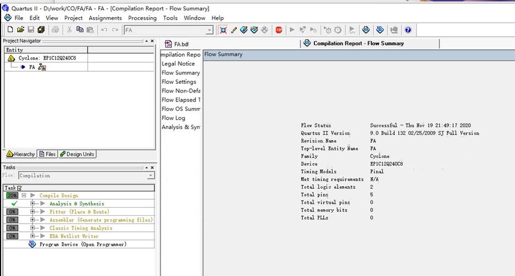Expand the Assembler task node

pyautogui.click(x=32, y=220)
